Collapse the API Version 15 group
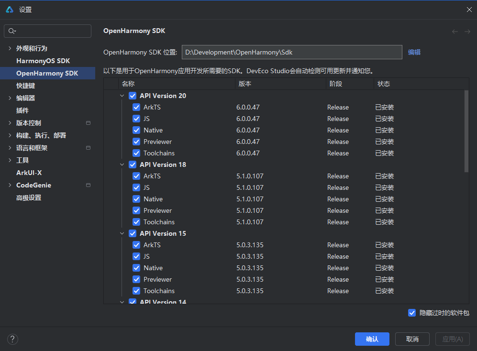This screenshot has width=477, height=351. (x=122, y=233)
